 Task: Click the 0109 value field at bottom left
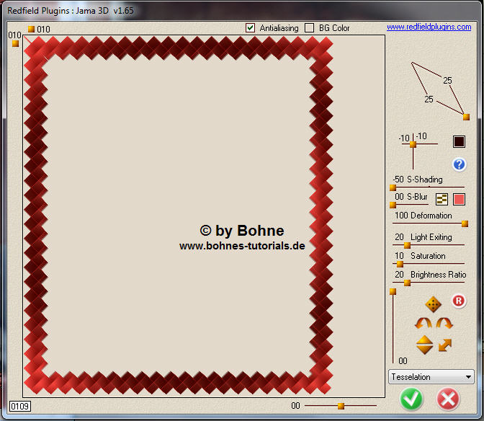pyautogui.click(x=20, y=407)
